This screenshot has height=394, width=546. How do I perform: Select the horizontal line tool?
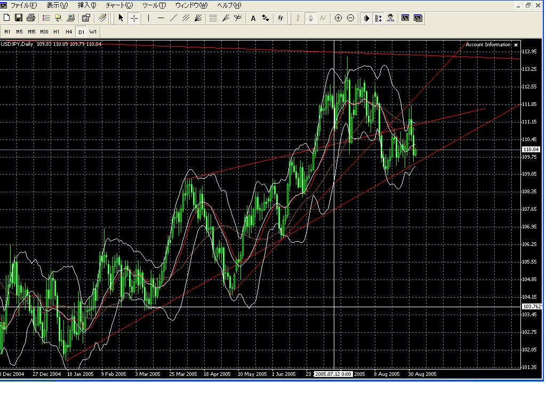click(x=160, y=18)
